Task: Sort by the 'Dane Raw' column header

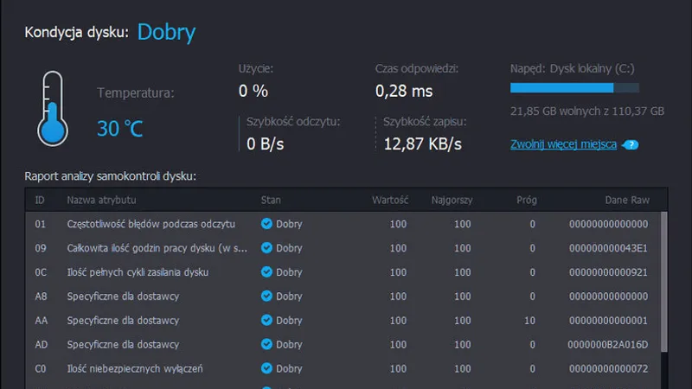Action: coord(627,201)
